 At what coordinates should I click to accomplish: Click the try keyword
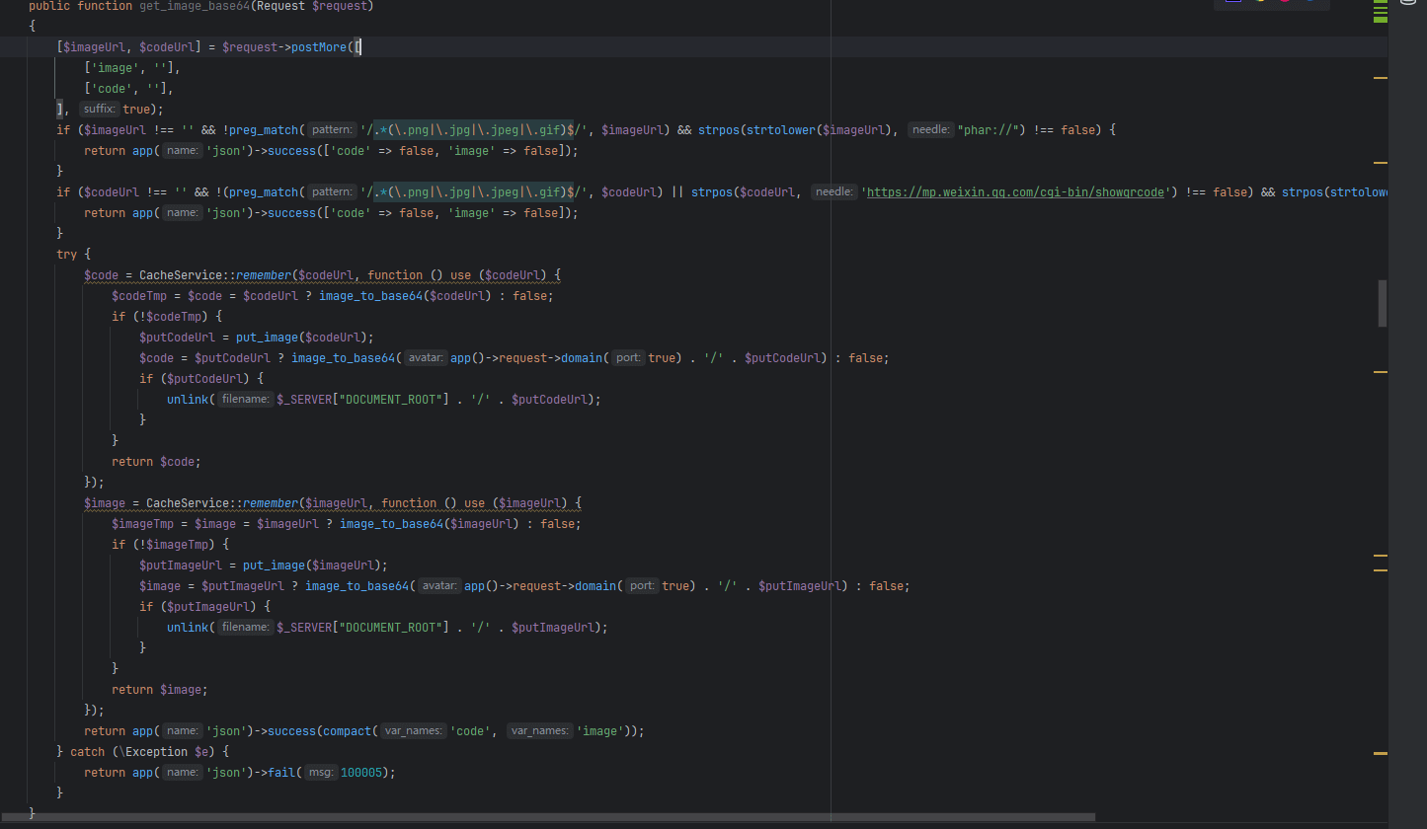[66, 255]
